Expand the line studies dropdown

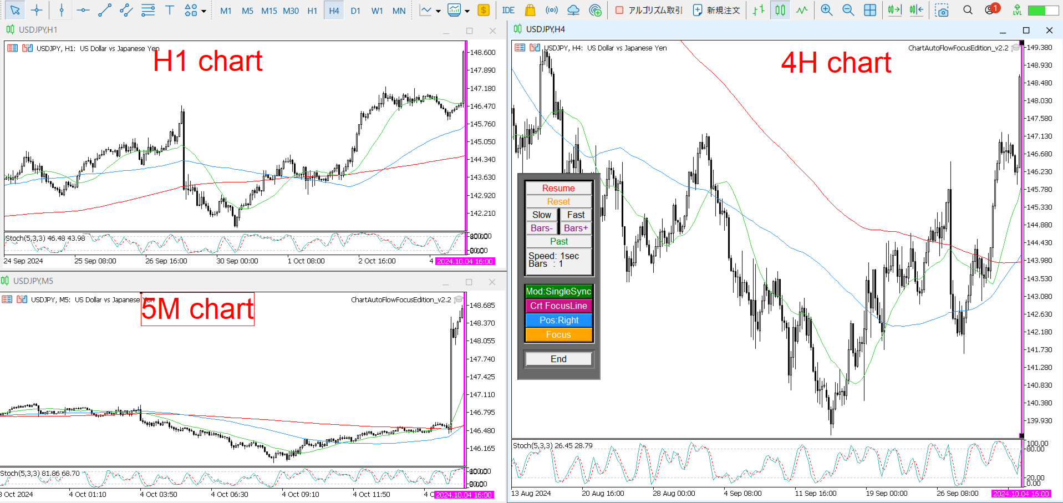tap(438, 10)
